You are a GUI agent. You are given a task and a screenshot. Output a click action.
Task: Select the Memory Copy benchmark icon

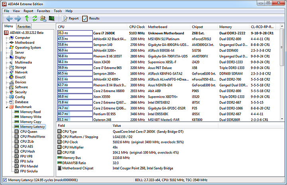click(x=17, y=122)
